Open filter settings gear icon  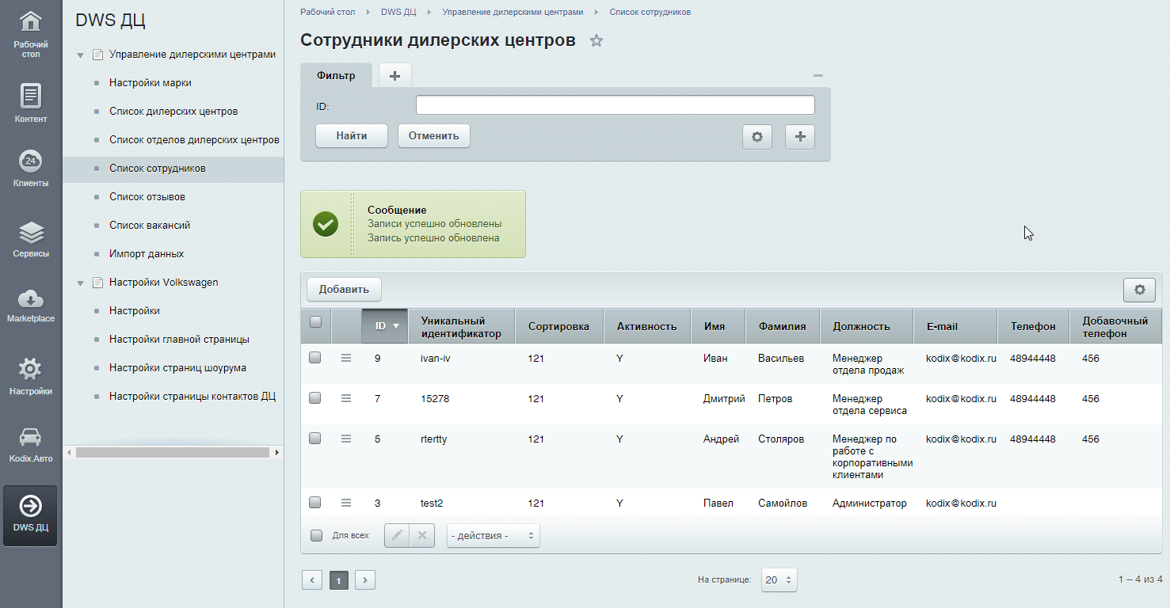[x=757, y=136]
